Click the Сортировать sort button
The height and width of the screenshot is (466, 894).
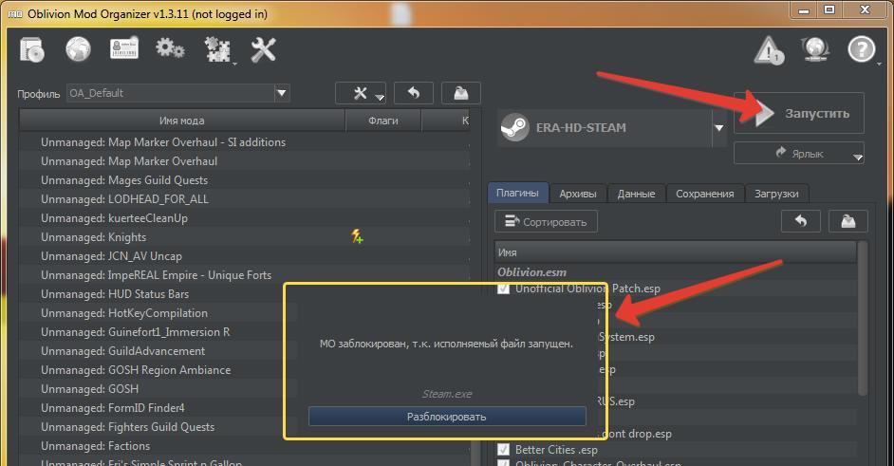546,222
